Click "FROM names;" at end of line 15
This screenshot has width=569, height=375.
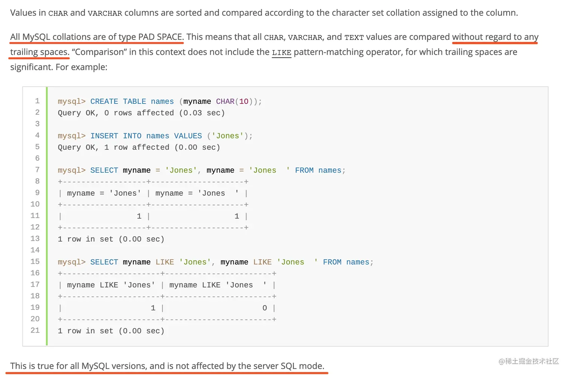[x=348, y=262]
